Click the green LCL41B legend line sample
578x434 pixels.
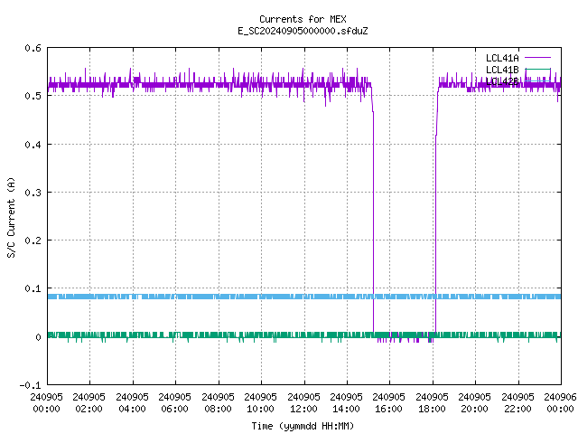[537, 69]
